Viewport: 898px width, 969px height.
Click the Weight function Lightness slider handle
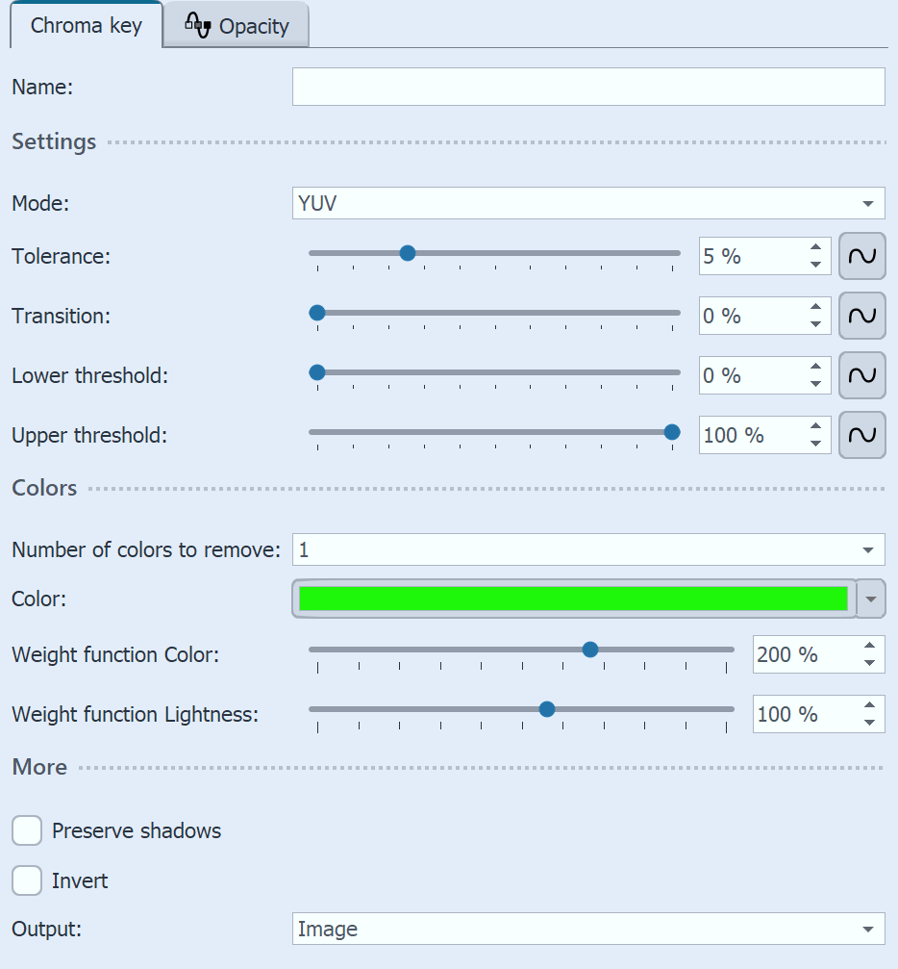pos(546,709)
